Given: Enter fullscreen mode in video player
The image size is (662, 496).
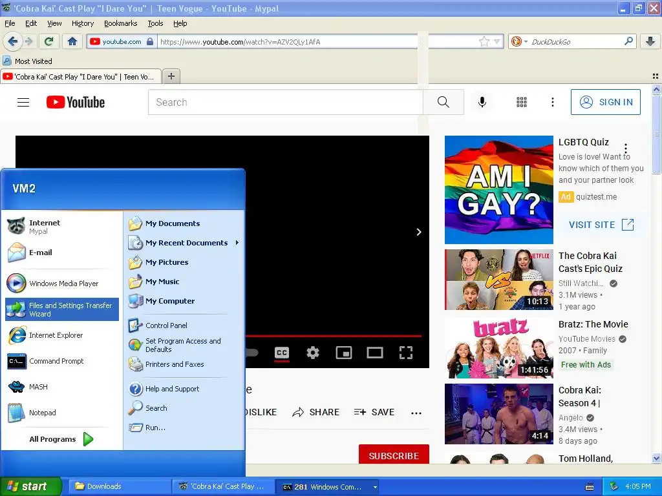Looking at the screenshot, I should click(x=406, y=353).
